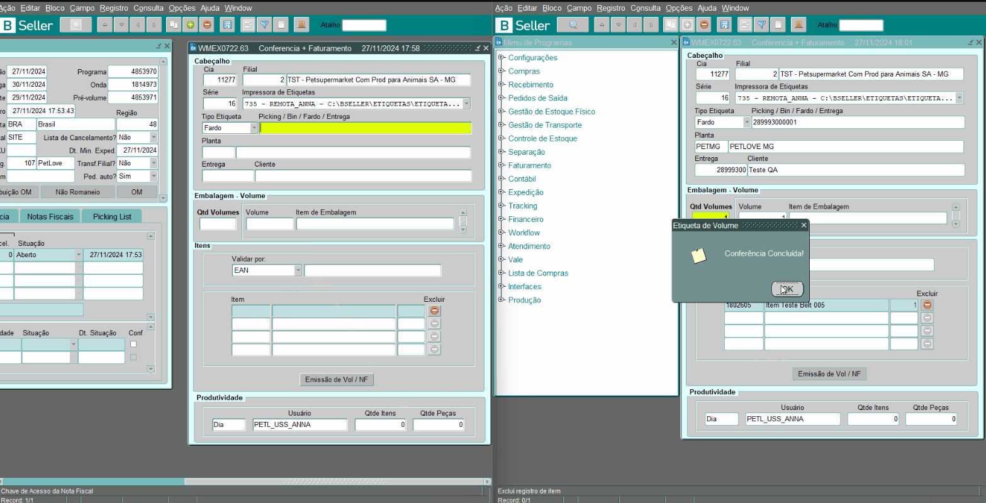Click the funnel filter icon in left toolbar
Viewport: 986px width, 503px height.
click(x=265, y=25)
